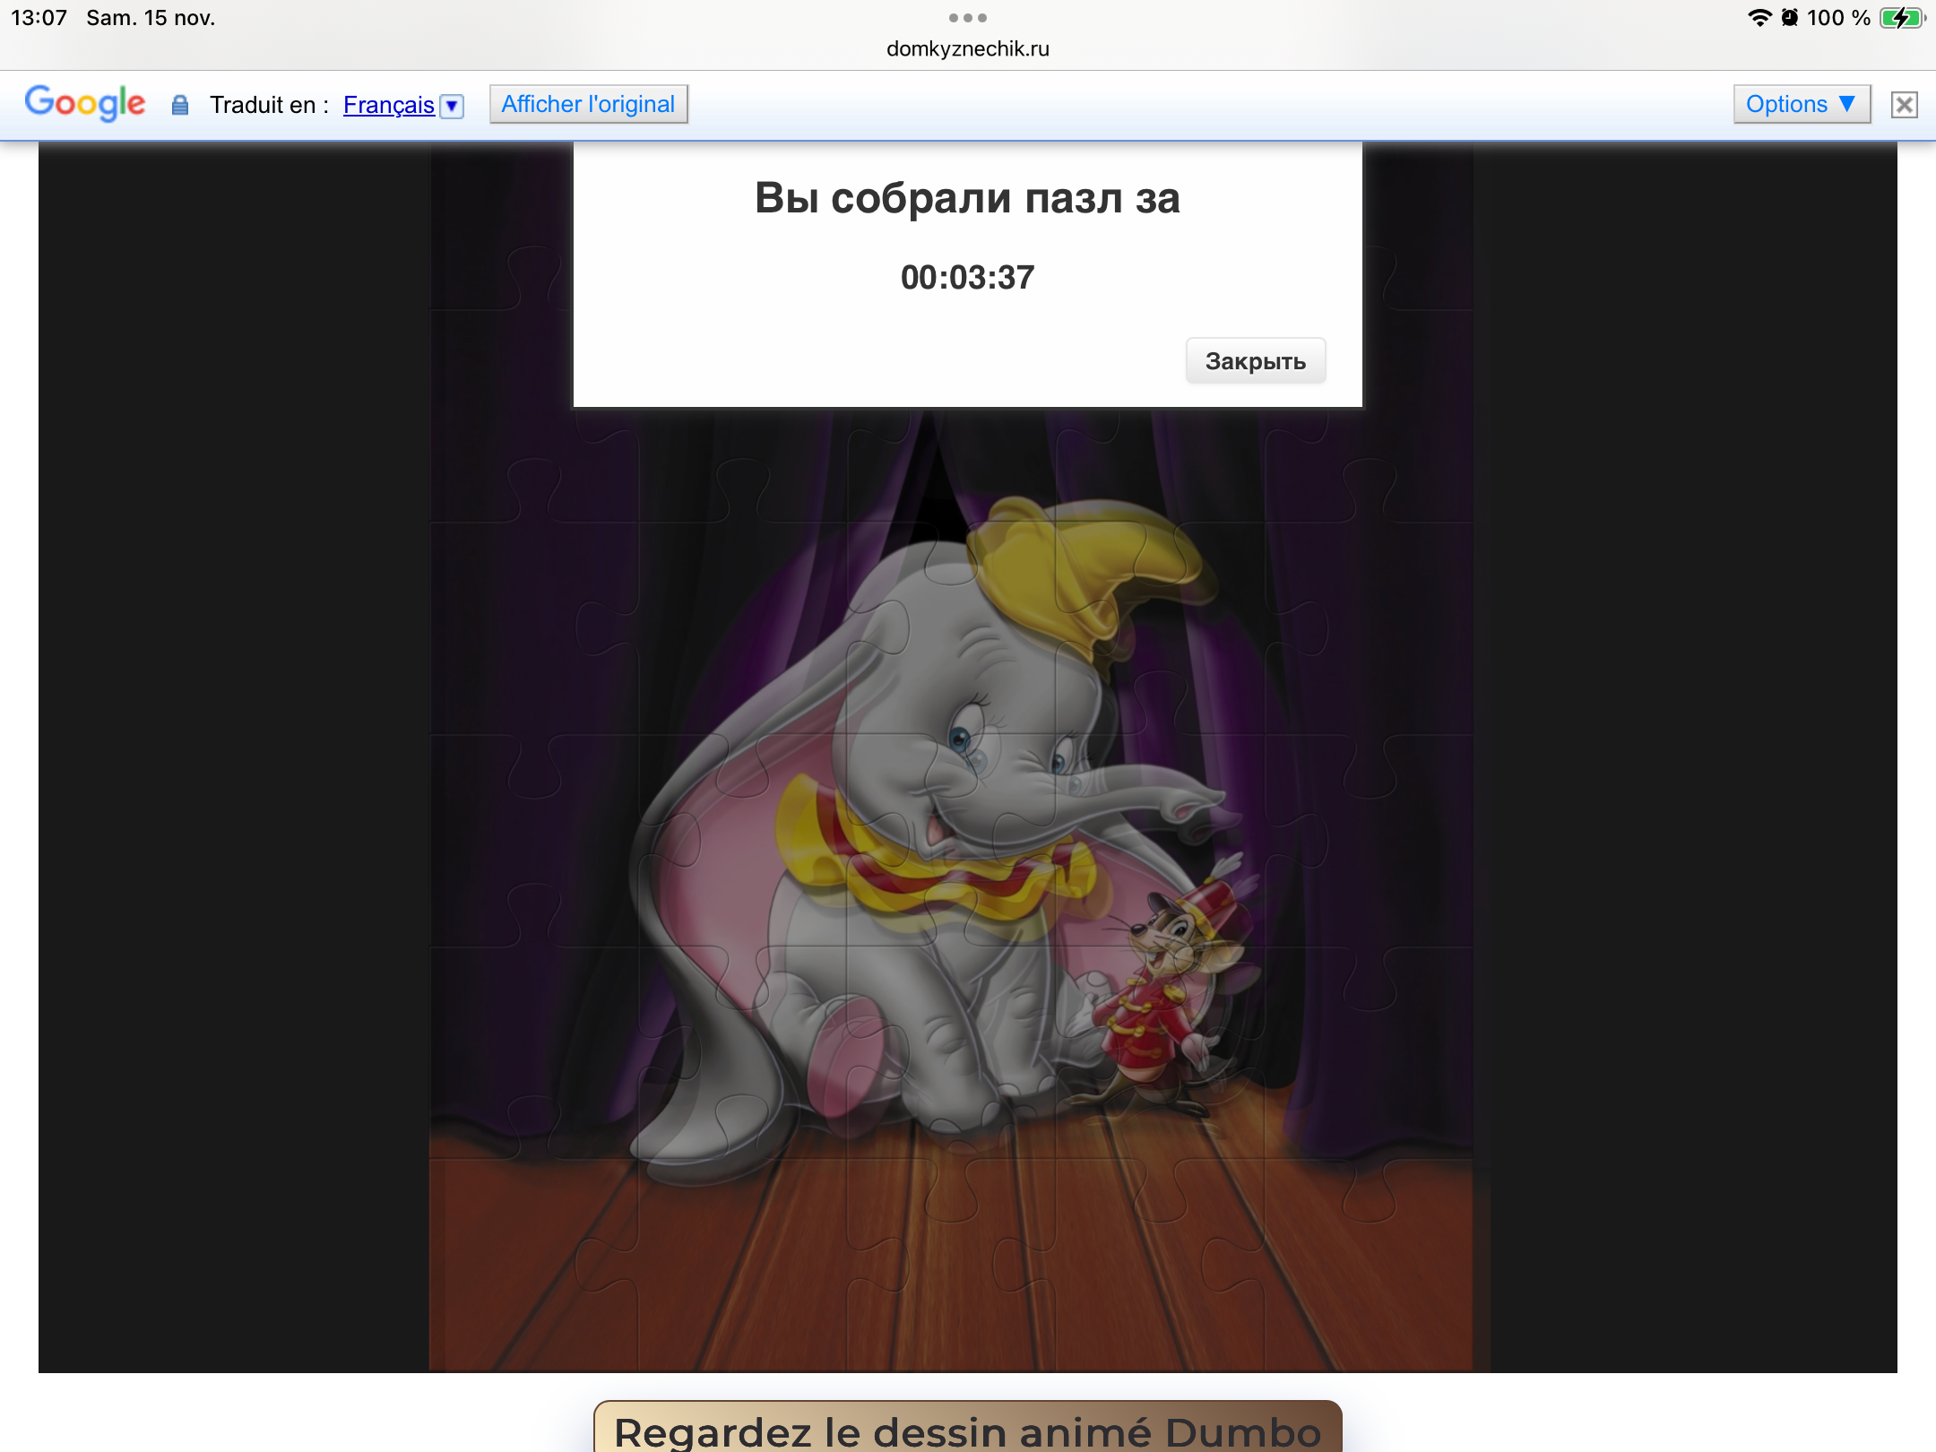The height and width of the screenshot is (1452, 1936).
Task: Tap the completed Dumbo puzzle image
Action: (x=896, y=896)
